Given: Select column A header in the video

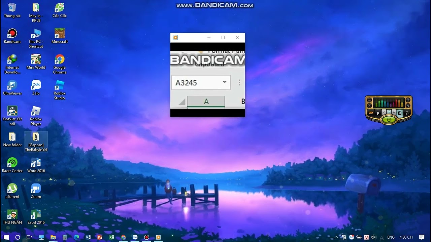Looking at the screenshot, I should tap(206, 102).
